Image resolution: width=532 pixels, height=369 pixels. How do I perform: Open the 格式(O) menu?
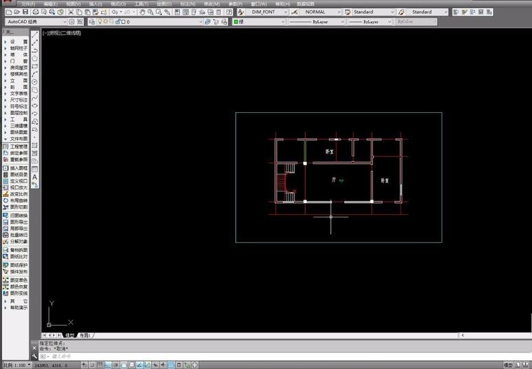pos(118,3)
